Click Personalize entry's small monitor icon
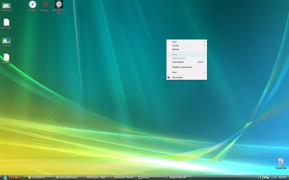Viewport: 289px width, 180px height. tap(169, 77)
